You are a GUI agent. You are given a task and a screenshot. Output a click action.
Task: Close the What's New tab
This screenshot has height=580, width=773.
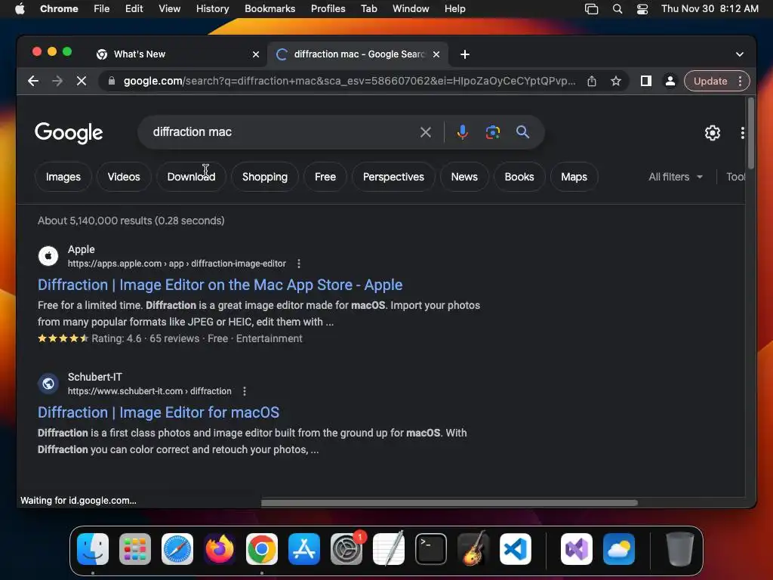pyautogui.click(x=256, y=54)
